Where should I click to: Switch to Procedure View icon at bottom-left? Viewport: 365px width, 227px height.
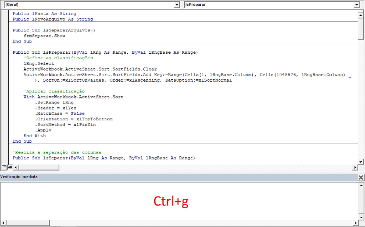pos(4,167)
